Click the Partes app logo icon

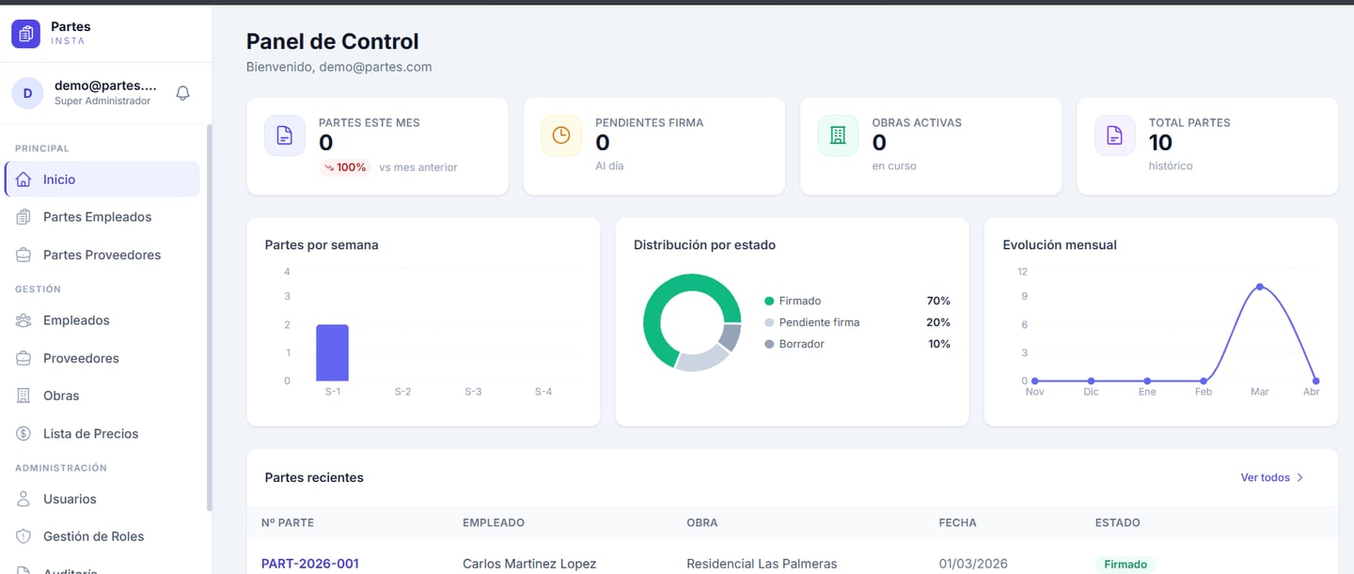point(24,32)
